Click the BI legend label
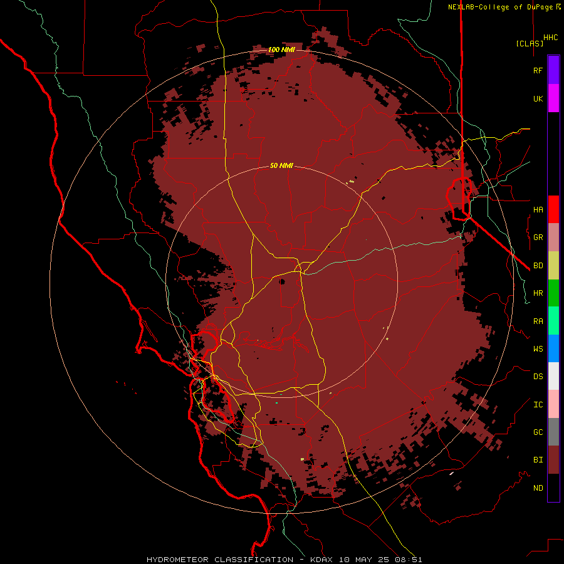Image resolution: width=564 pixels, height=564 pixels. [538, 460]
